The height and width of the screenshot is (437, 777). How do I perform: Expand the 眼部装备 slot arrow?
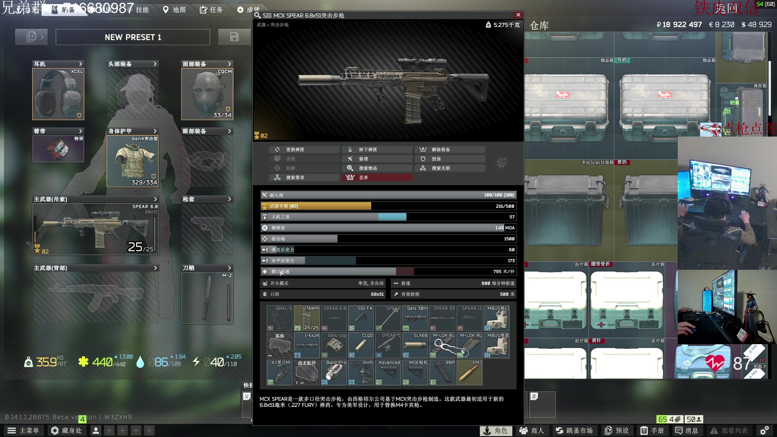(x=229, y=131)
